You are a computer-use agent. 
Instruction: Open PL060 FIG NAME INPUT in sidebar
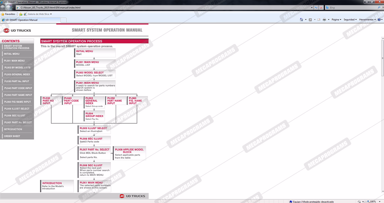tap(17, 102)
